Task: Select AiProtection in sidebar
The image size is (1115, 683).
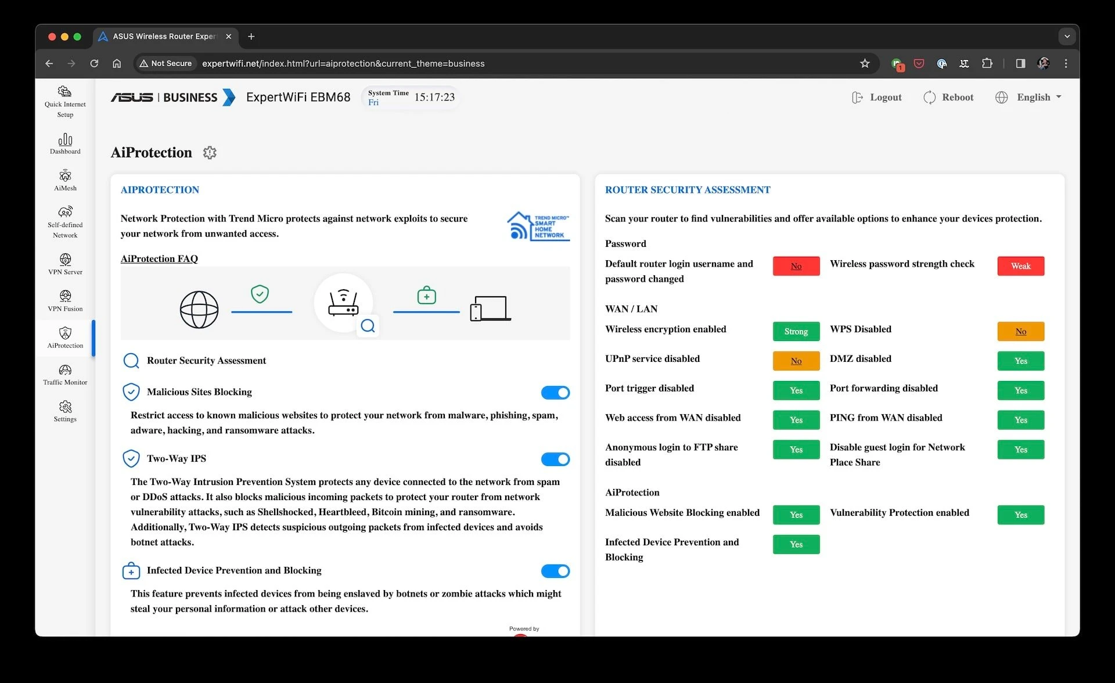Action: pos(65,337)
